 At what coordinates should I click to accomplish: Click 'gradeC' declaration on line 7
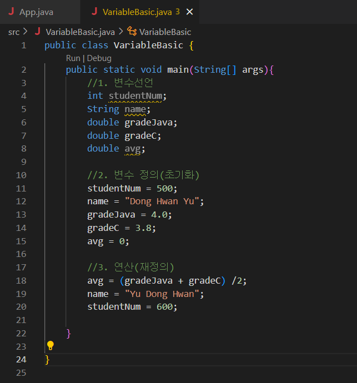tap(140, 136)
